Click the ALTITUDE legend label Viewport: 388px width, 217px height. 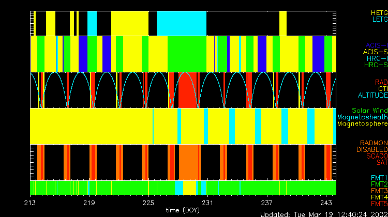[x=372, y=96]
